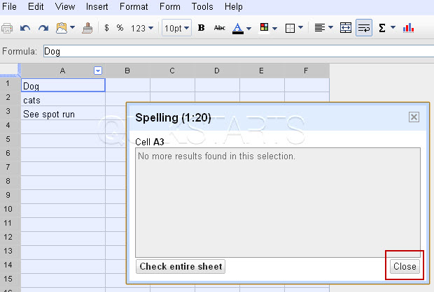This screenshot has width=434, height=292.
Task: Select column C header
Action: tap(172, 71)
